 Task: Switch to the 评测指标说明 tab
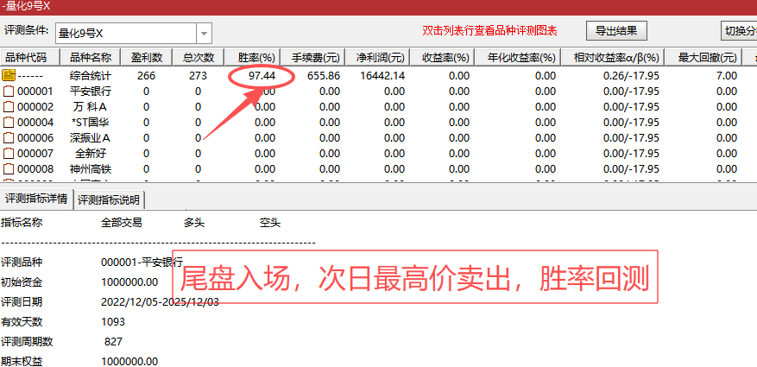(109, 199)
